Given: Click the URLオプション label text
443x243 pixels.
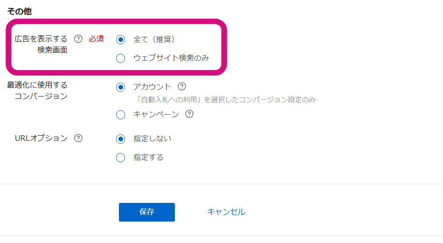Looking at the screenshot, I should pyautogui.click(x=41, y=138).
